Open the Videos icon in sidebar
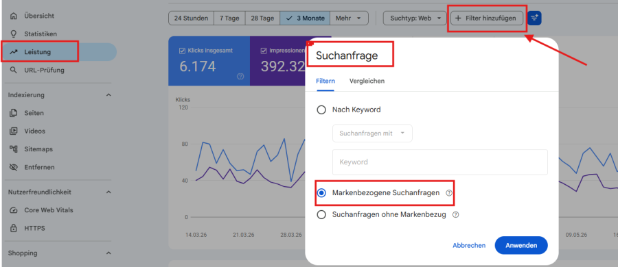 tap(14, 131)
